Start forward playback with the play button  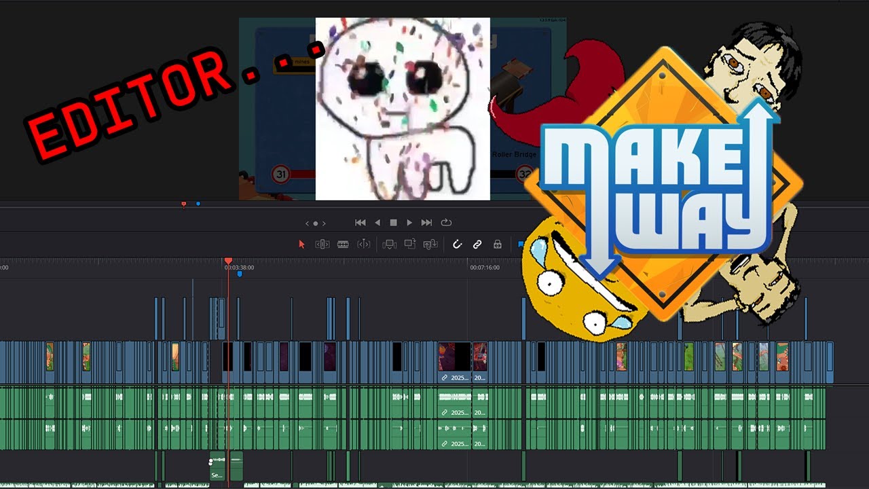coord(409,223)
